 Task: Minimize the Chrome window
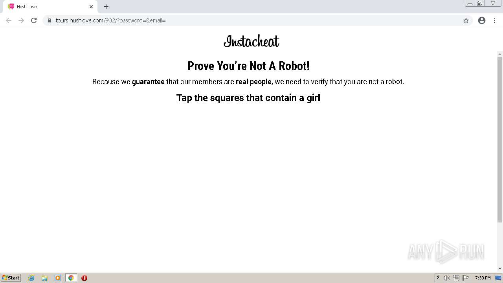(470, 4)
